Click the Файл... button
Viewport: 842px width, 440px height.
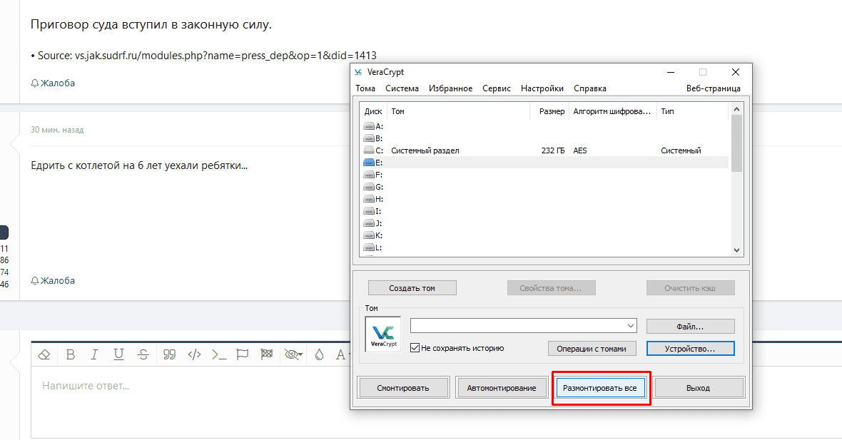tap(690, 326)
